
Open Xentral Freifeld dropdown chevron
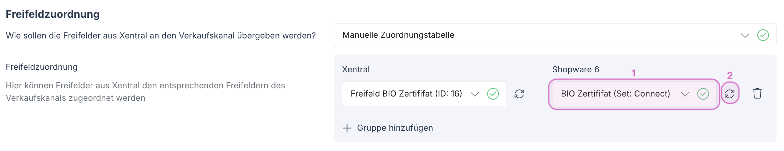click(x=475, y=94)
